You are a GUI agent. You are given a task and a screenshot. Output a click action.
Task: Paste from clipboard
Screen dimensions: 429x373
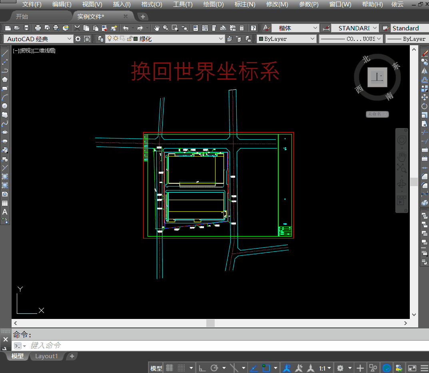pyautogui.click(x=96, y=28)
